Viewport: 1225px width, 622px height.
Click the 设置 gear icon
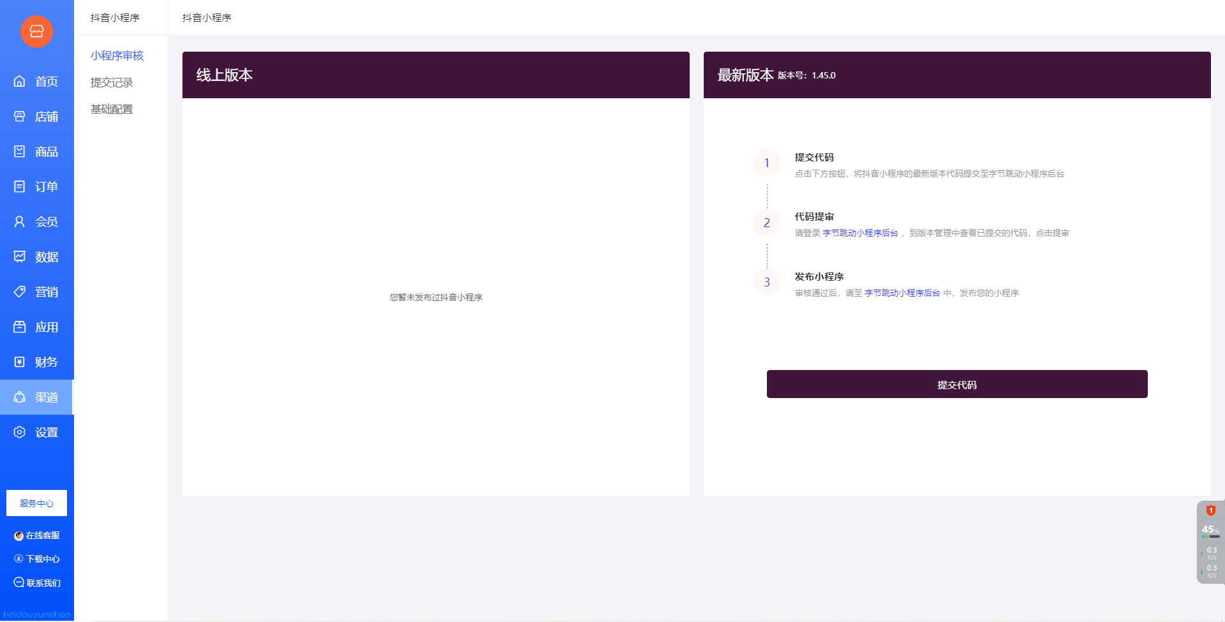20,432
